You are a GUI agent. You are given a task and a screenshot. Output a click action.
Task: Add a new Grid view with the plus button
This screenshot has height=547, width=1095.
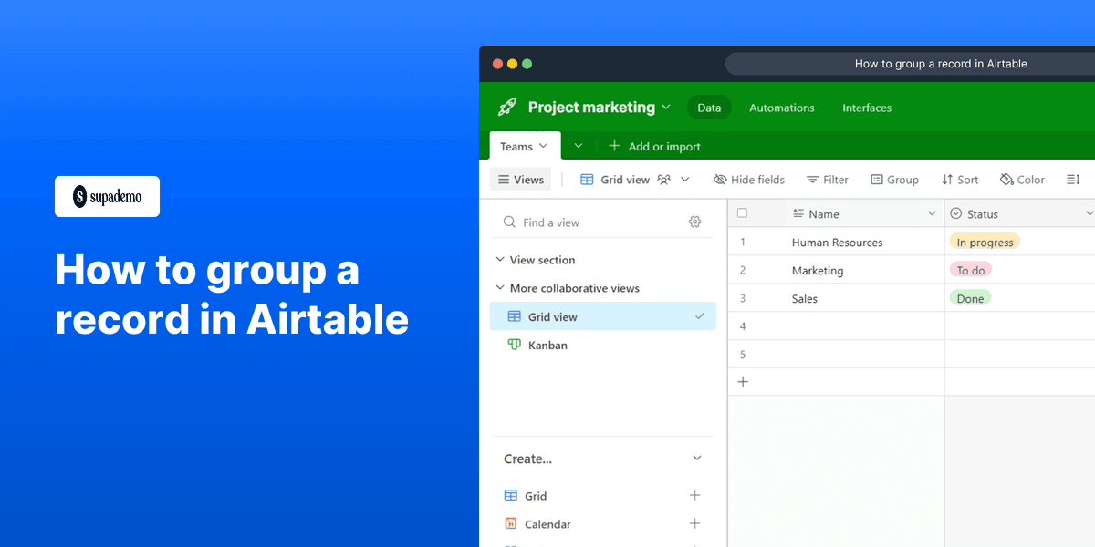click(695, 495)
